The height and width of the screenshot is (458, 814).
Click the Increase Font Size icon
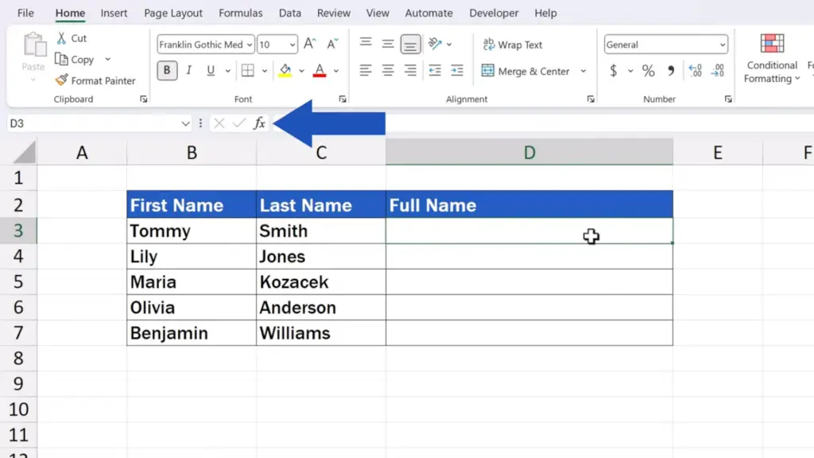(310, 45)
